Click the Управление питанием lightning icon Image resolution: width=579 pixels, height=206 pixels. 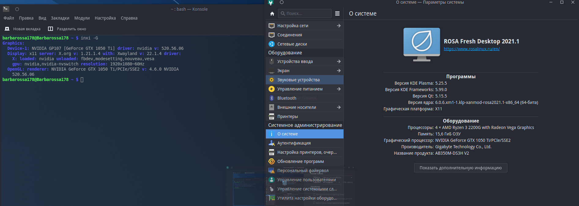[x=272, y=89]
